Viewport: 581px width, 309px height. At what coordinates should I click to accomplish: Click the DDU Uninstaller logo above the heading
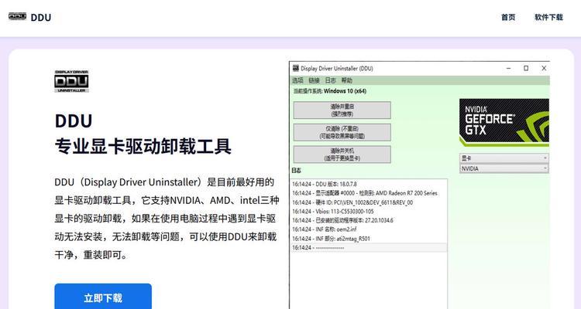[71, 81]
